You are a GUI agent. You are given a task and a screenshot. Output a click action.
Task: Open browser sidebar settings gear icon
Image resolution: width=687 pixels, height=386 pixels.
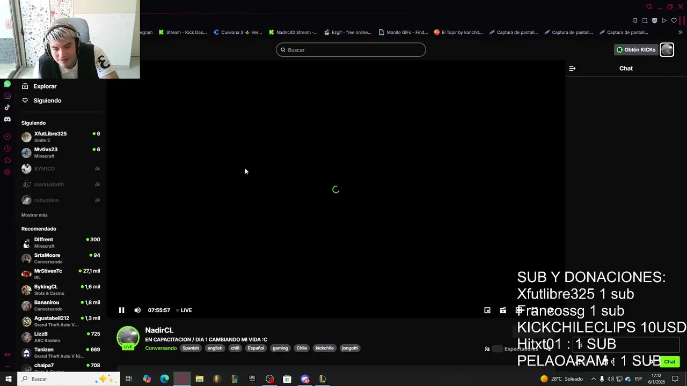(x=7, y=172)
